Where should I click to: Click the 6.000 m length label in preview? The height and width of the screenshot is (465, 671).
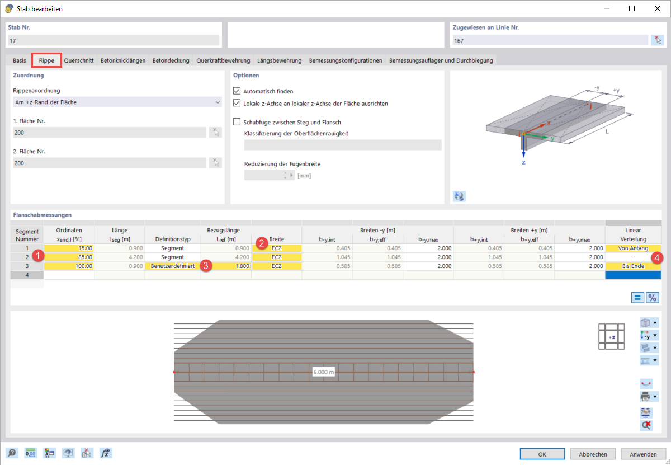323,372
